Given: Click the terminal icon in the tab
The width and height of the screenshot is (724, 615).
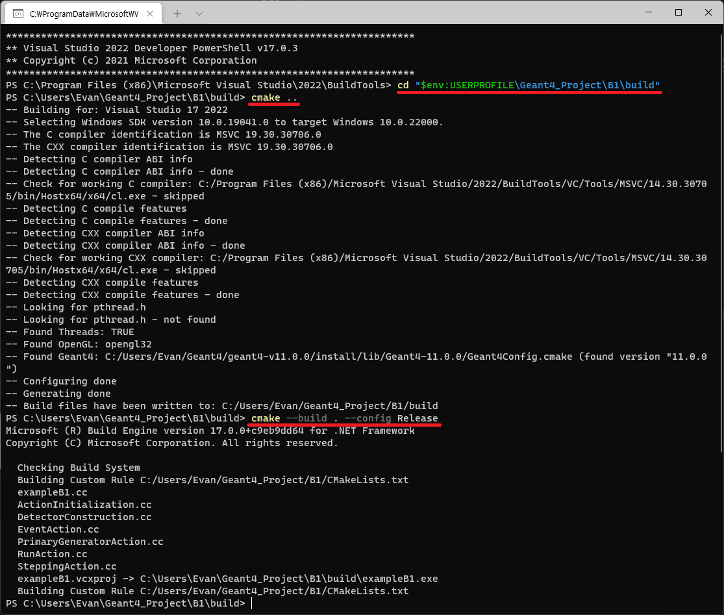Looking at the screenshot, I should (x=19, y=13).
